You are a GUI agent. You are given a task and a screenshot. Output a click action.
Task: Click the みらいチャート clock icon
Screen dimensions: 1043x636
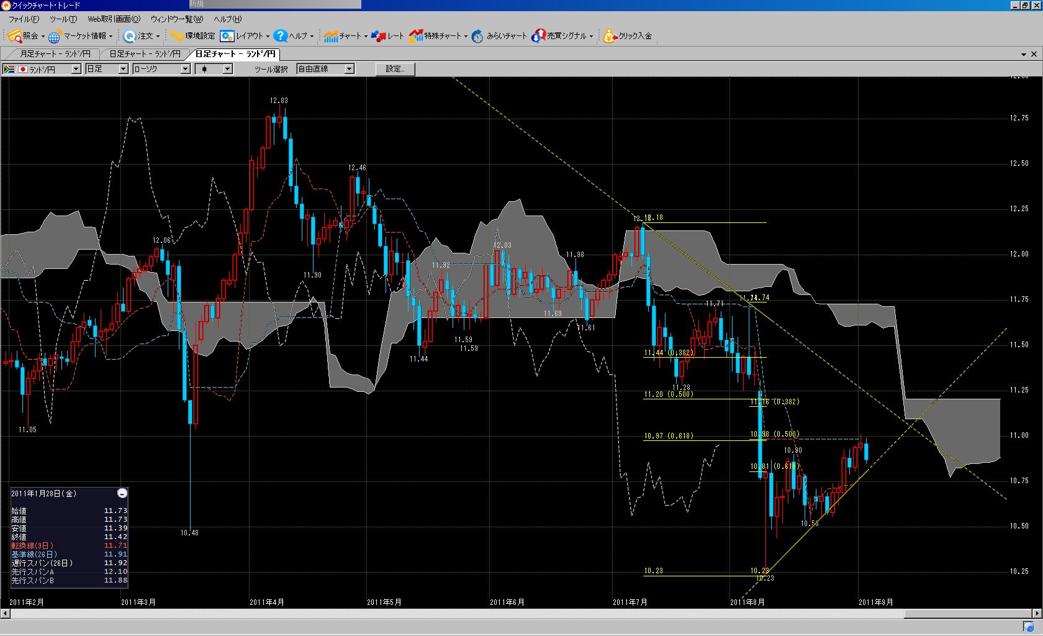tap(477, 36)
